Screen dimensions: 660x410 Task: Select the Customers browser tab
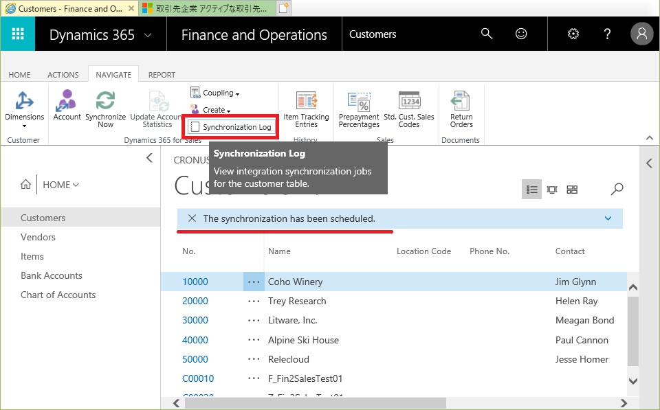69,8
